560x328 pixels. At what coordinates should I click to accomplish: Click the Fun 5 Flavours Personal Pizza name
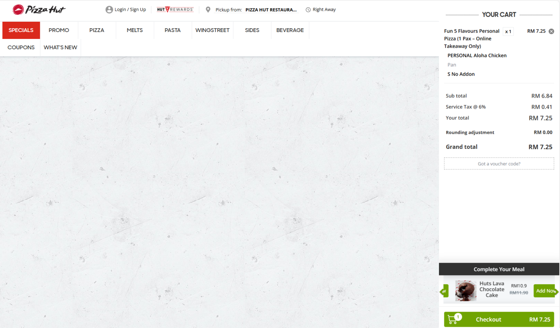tap(472, 39)
